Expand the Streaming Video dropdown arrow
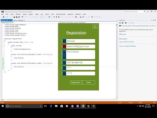Screen dimensions: 157x118 155,26
